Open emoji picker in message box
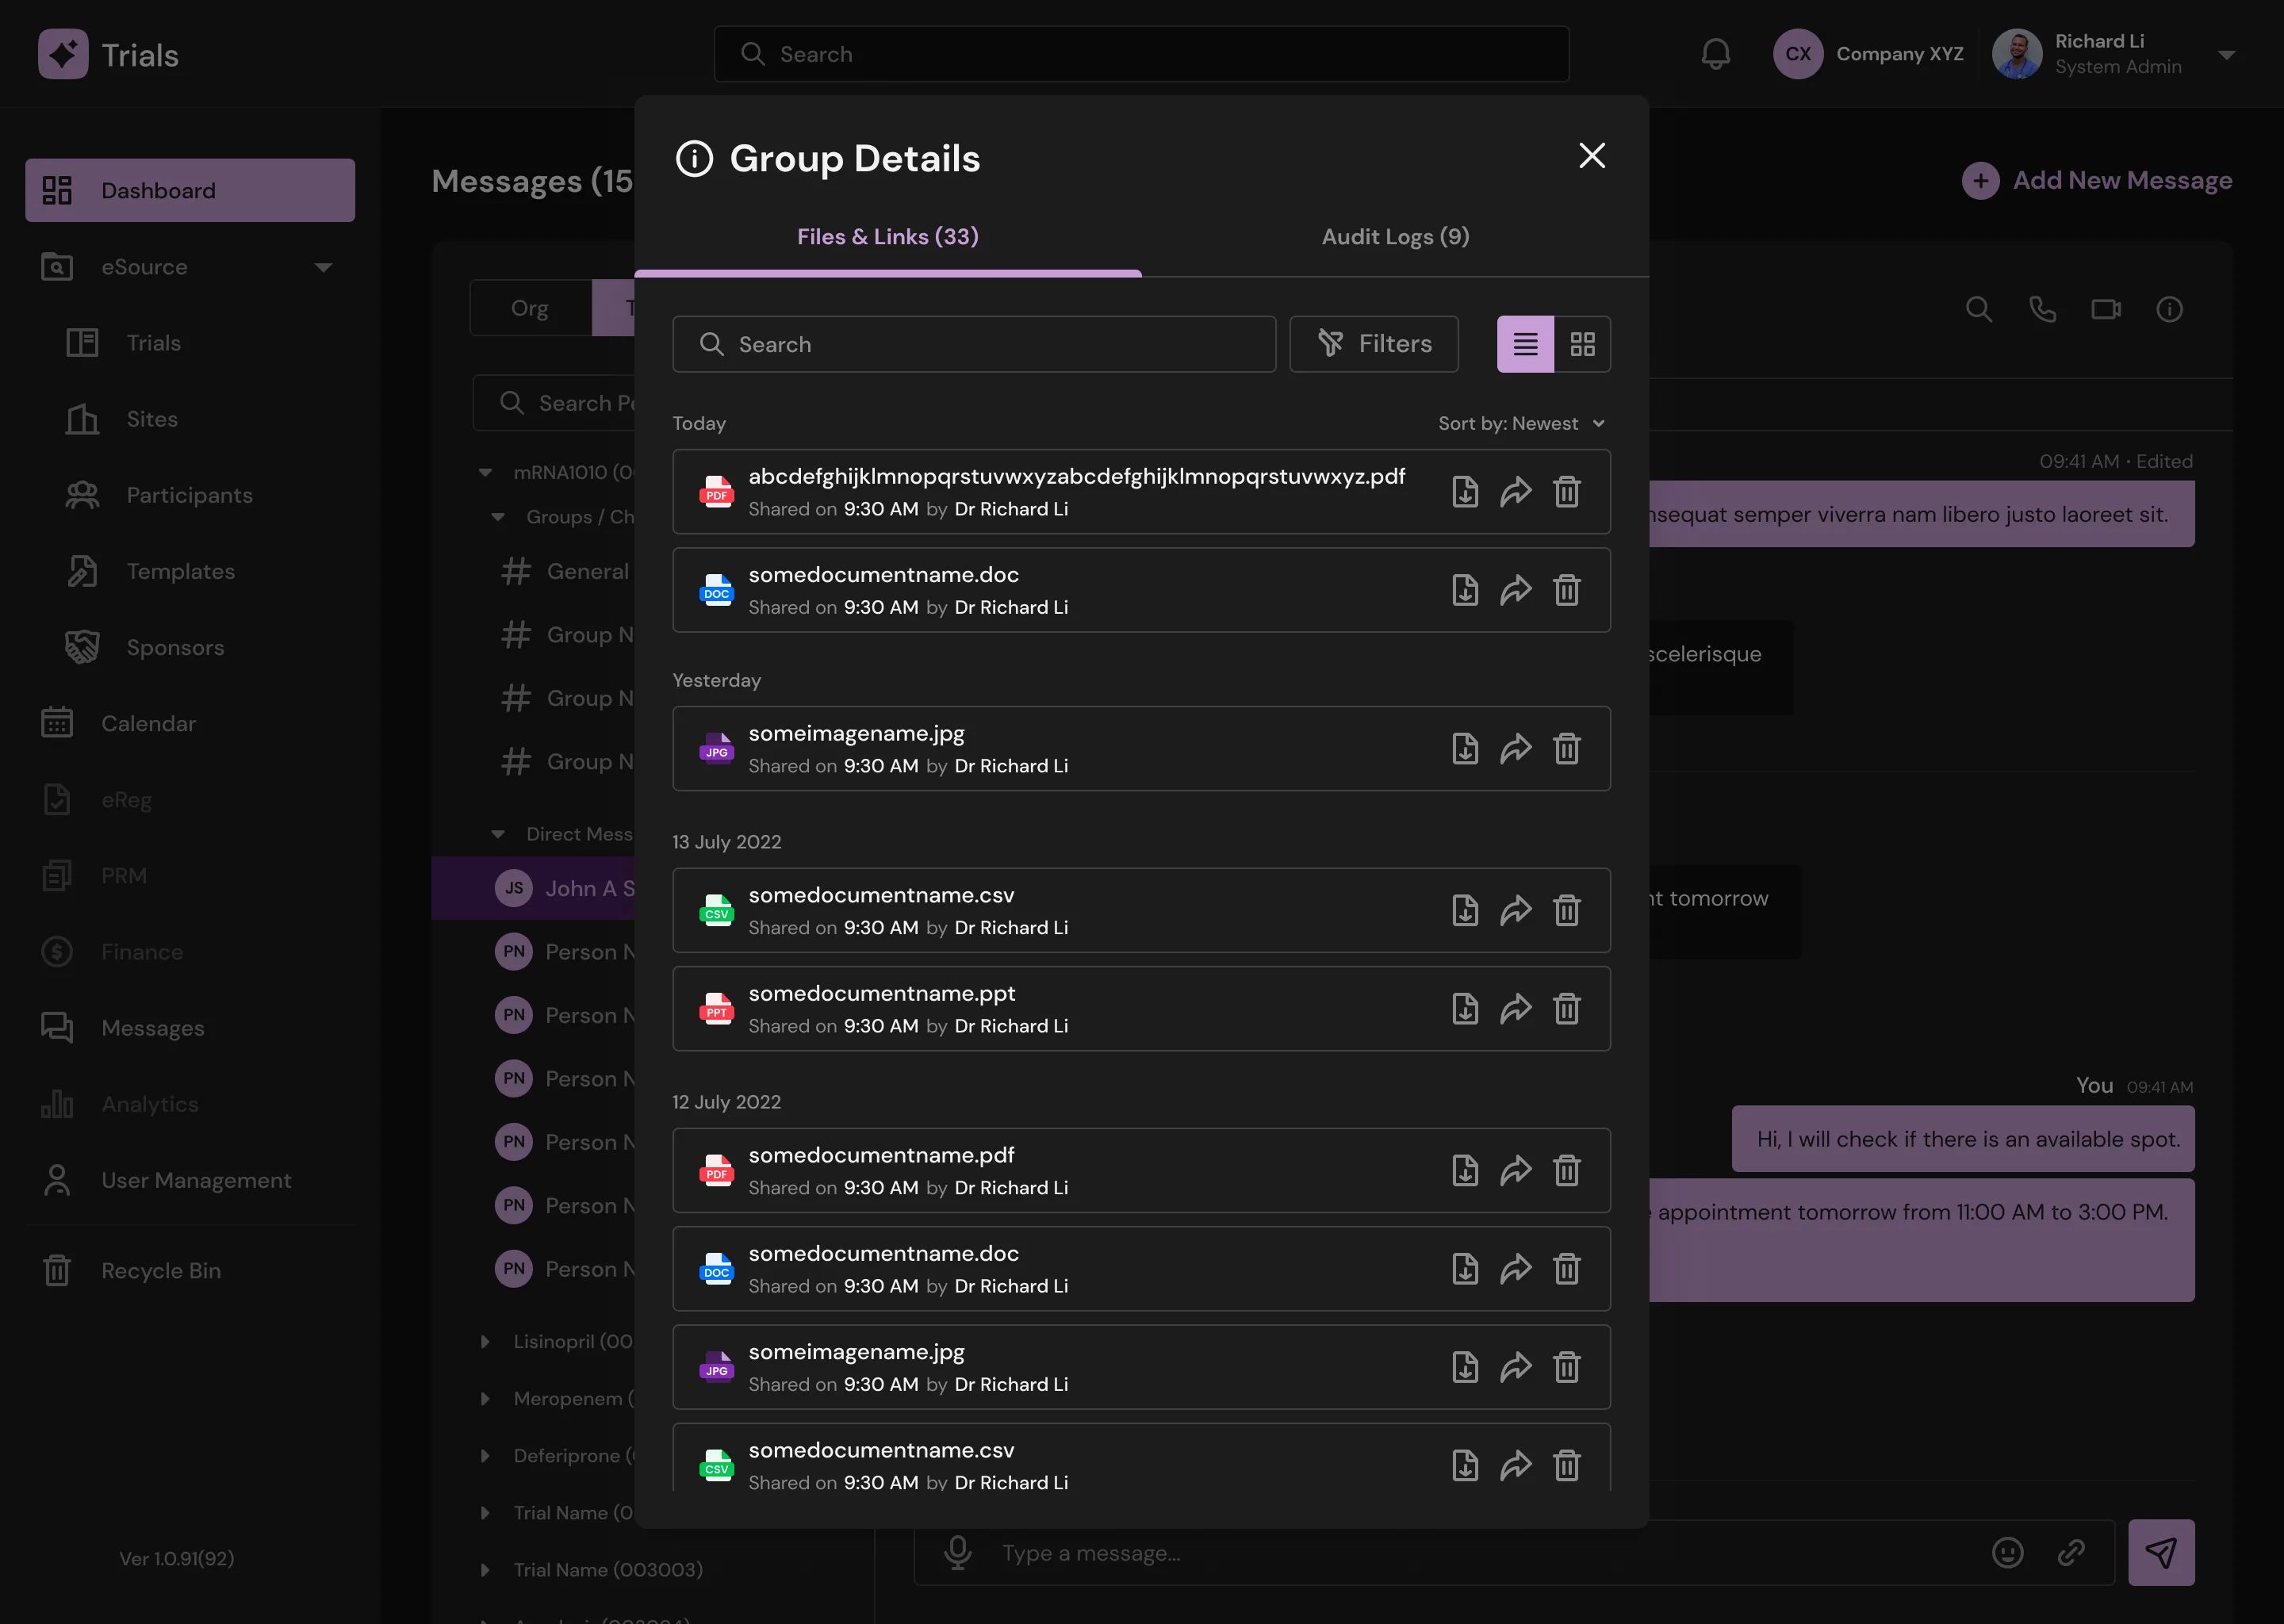Screen dimensions: 2284x1624 pyautogui.click(x=2007, y=1553)
